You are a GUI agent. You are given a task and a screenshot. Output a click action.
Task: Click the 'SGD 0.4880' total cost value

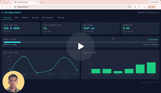click(12, 28)
